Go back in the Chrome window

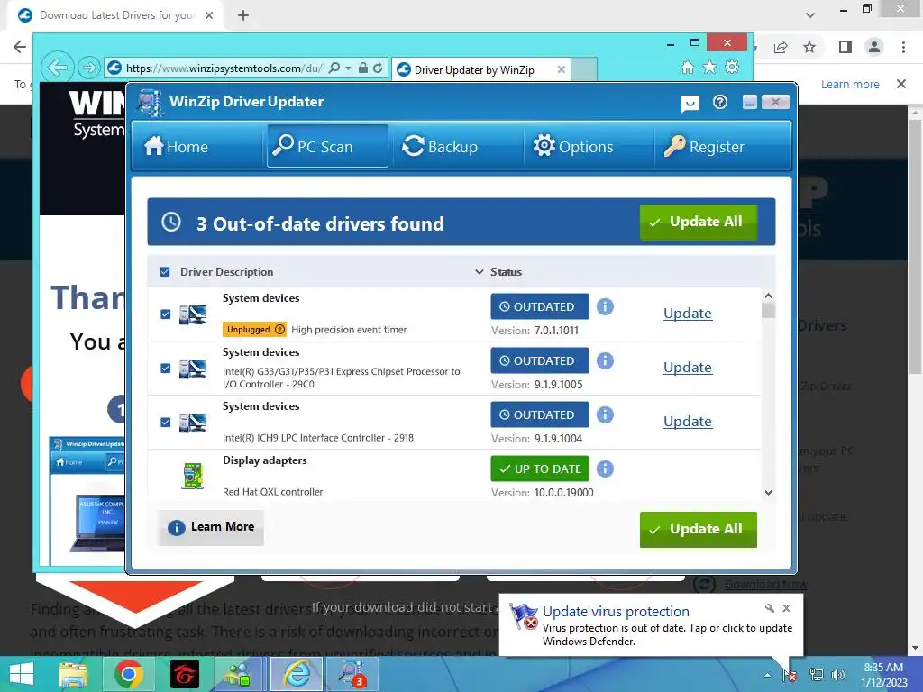[x=20, y=47]
